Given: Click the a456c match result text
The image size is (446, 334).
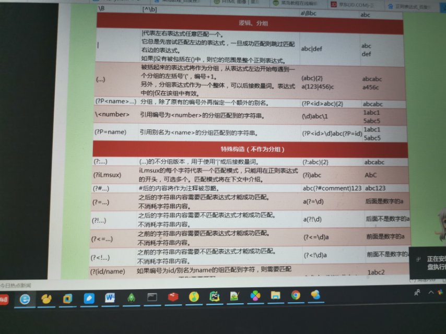Looking at the screenshot, I should tap(371, 87).
